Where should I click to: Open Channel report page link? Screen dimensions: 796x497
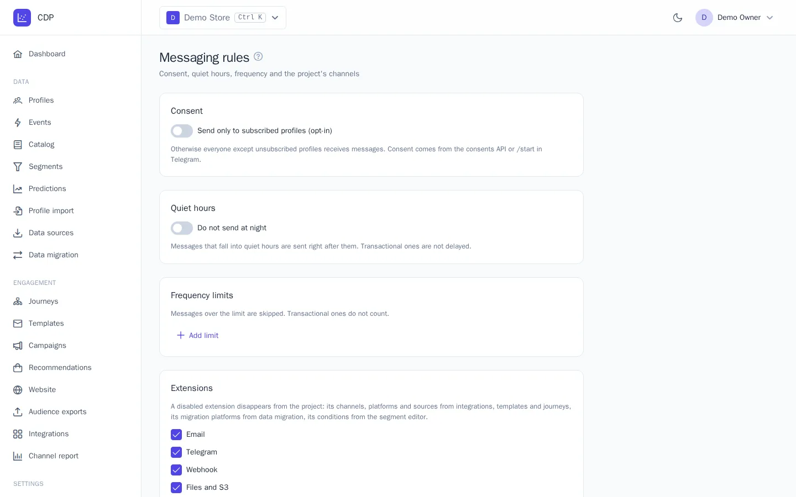pyautogui.click(x=71, y=456)
